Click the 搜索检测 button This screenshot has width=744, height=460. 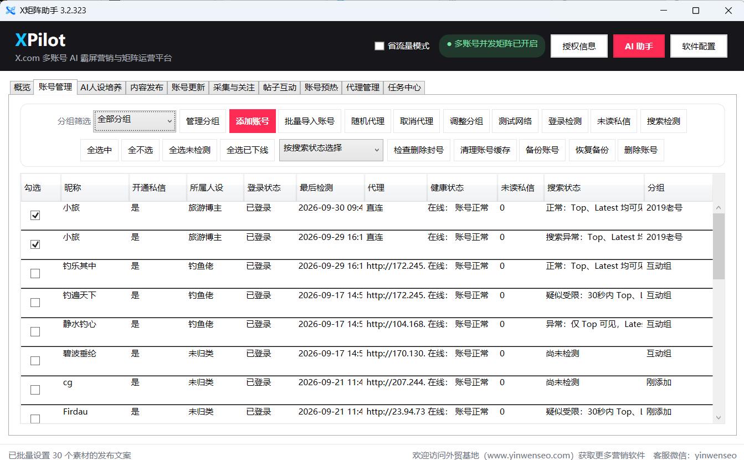click(x=664, y=121)
